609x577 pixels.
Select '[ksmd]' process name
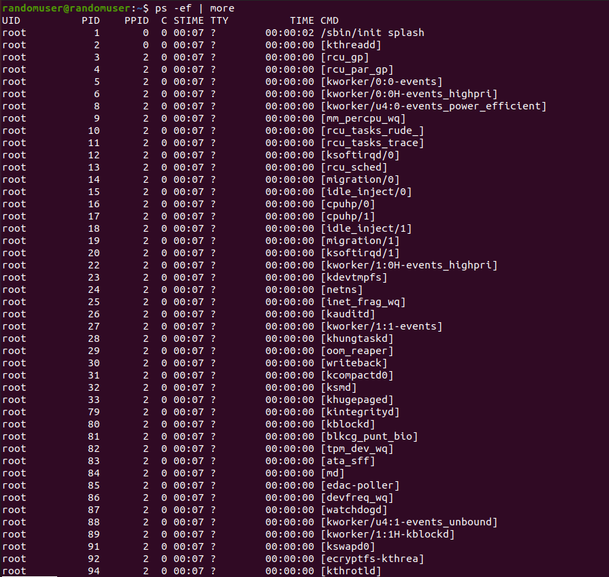pyautogui.click(x=339, y=387)
